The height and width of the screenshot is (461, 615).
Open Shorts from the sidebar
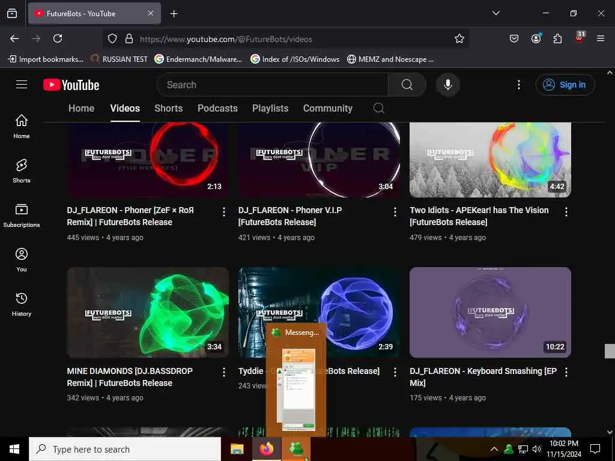22,171
